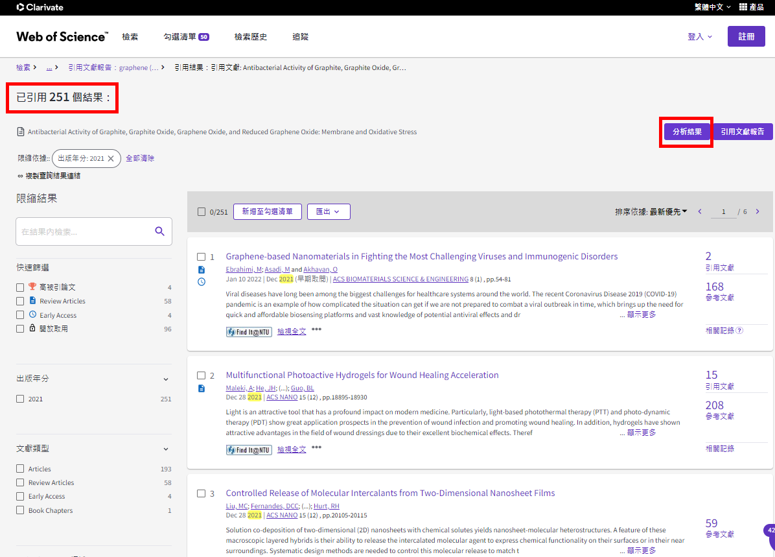Click the trophy highly cited icon
This screenshot has height=557, width=775.
[32, 287]
